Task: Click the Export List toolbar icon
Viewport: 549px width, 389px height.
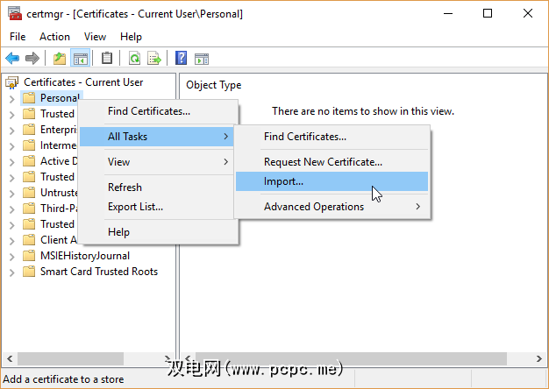Action: (154, 58)
